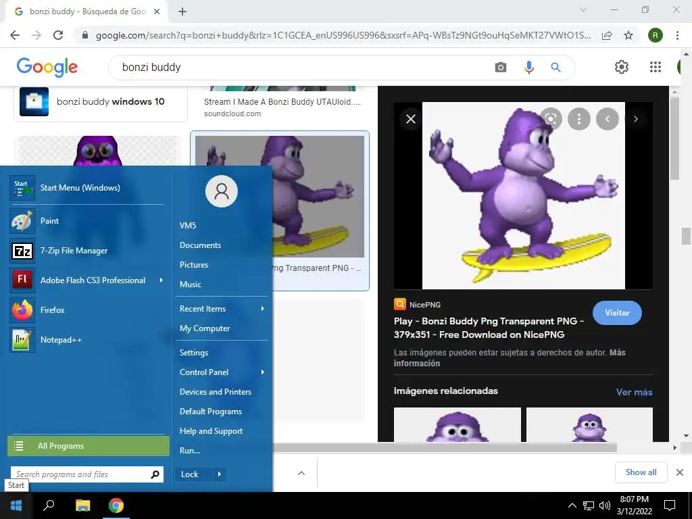Screen dimensions: 692x519
Task: Open Google apps grid
Action: [656, 67]
